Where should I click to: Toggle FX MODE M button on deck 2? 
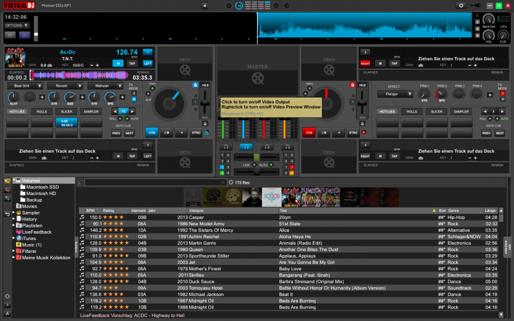pos(502,99)
